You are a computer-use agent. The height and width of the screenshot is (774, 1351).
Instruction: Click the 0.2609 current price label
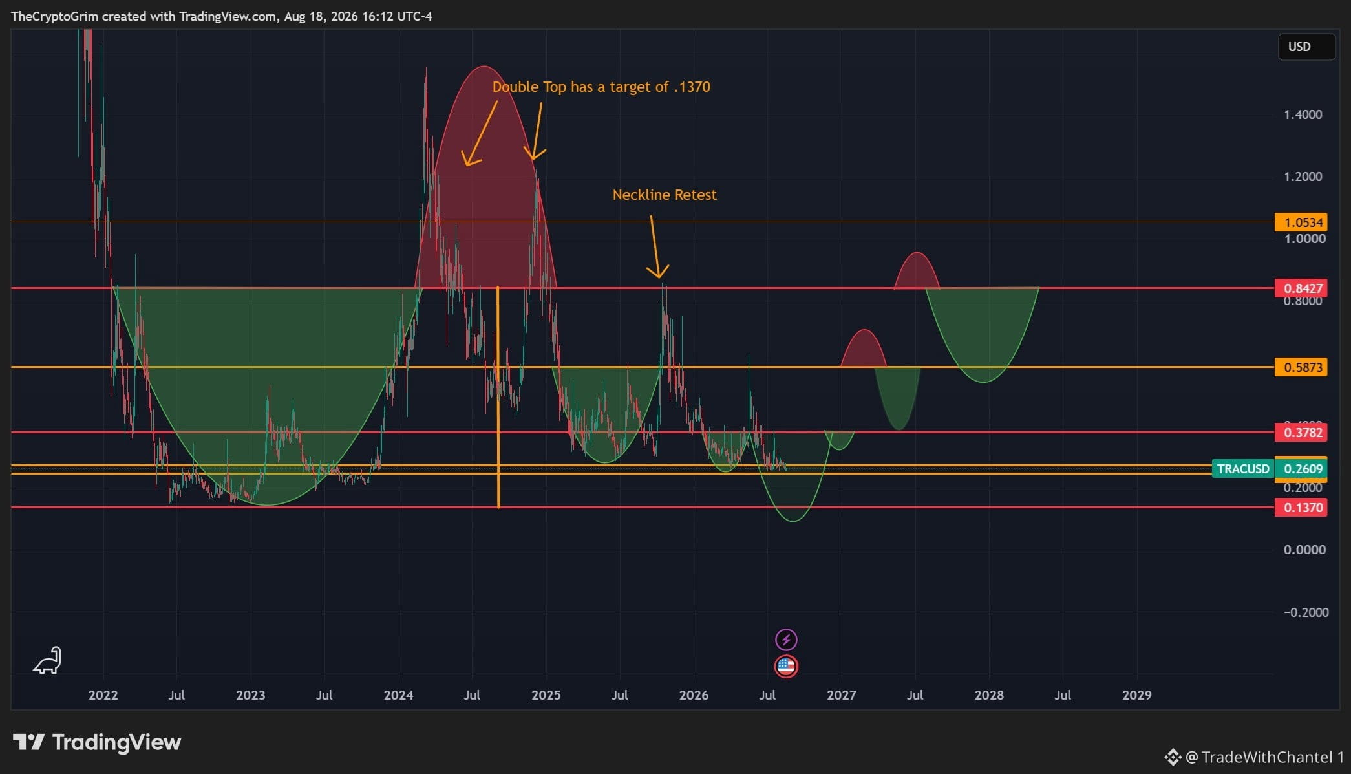tap(1301, 469)
